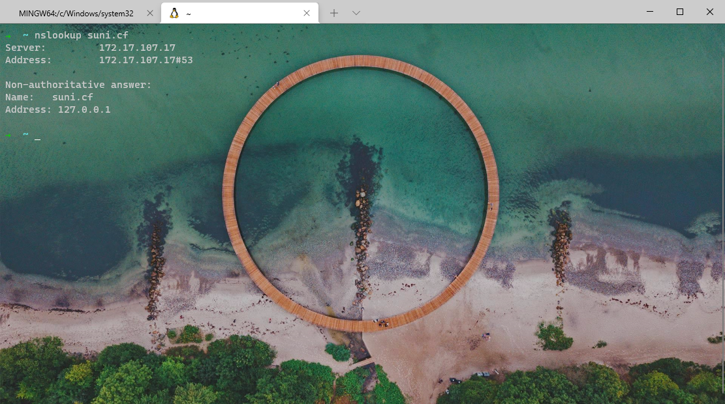Click the Server value '172.17.107.17'
The image size is (725, 404).
(x=137, y=48)
